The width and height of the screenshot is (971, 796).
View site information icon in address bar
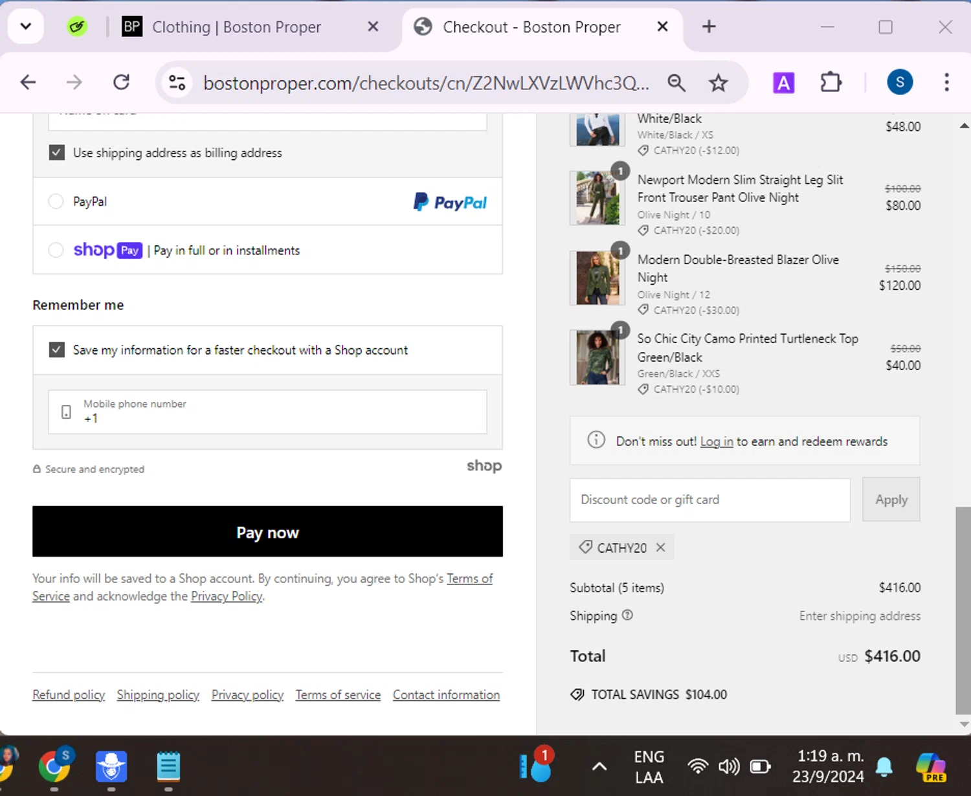click(x=177, y=83)
